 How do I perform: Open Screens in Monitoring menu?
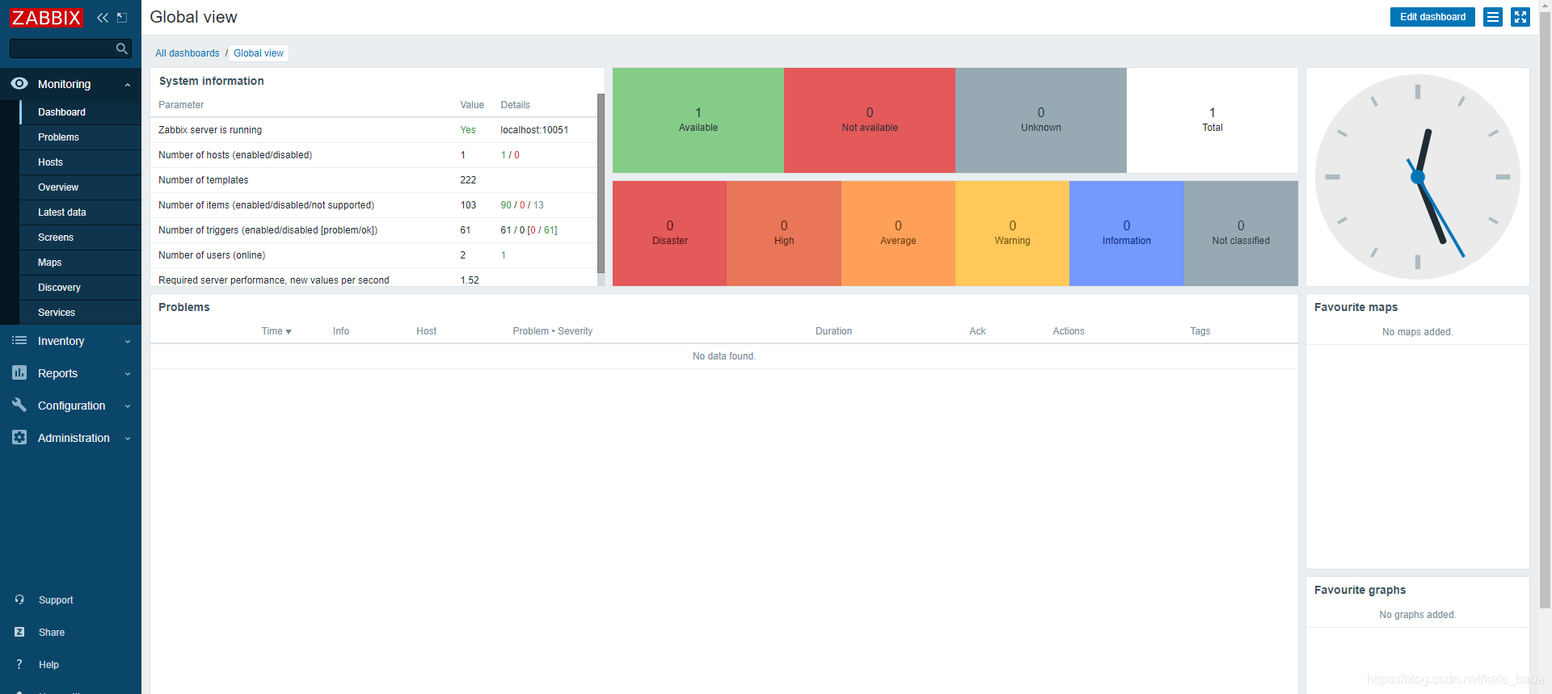coord(81,238)
